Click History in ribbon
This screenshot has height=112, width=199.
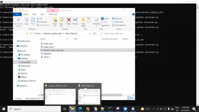click(x=105, y=26)
